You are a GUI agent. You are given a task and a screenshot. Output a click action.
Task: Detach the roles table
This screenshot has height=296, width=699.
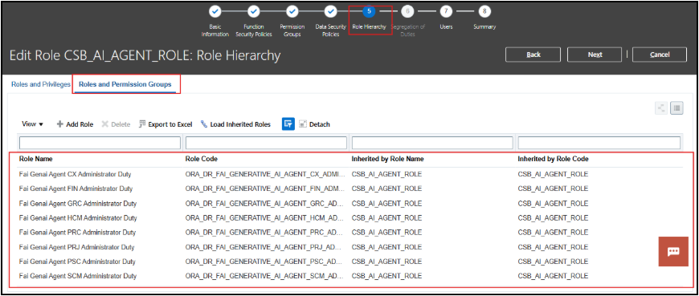coord(314,124)
